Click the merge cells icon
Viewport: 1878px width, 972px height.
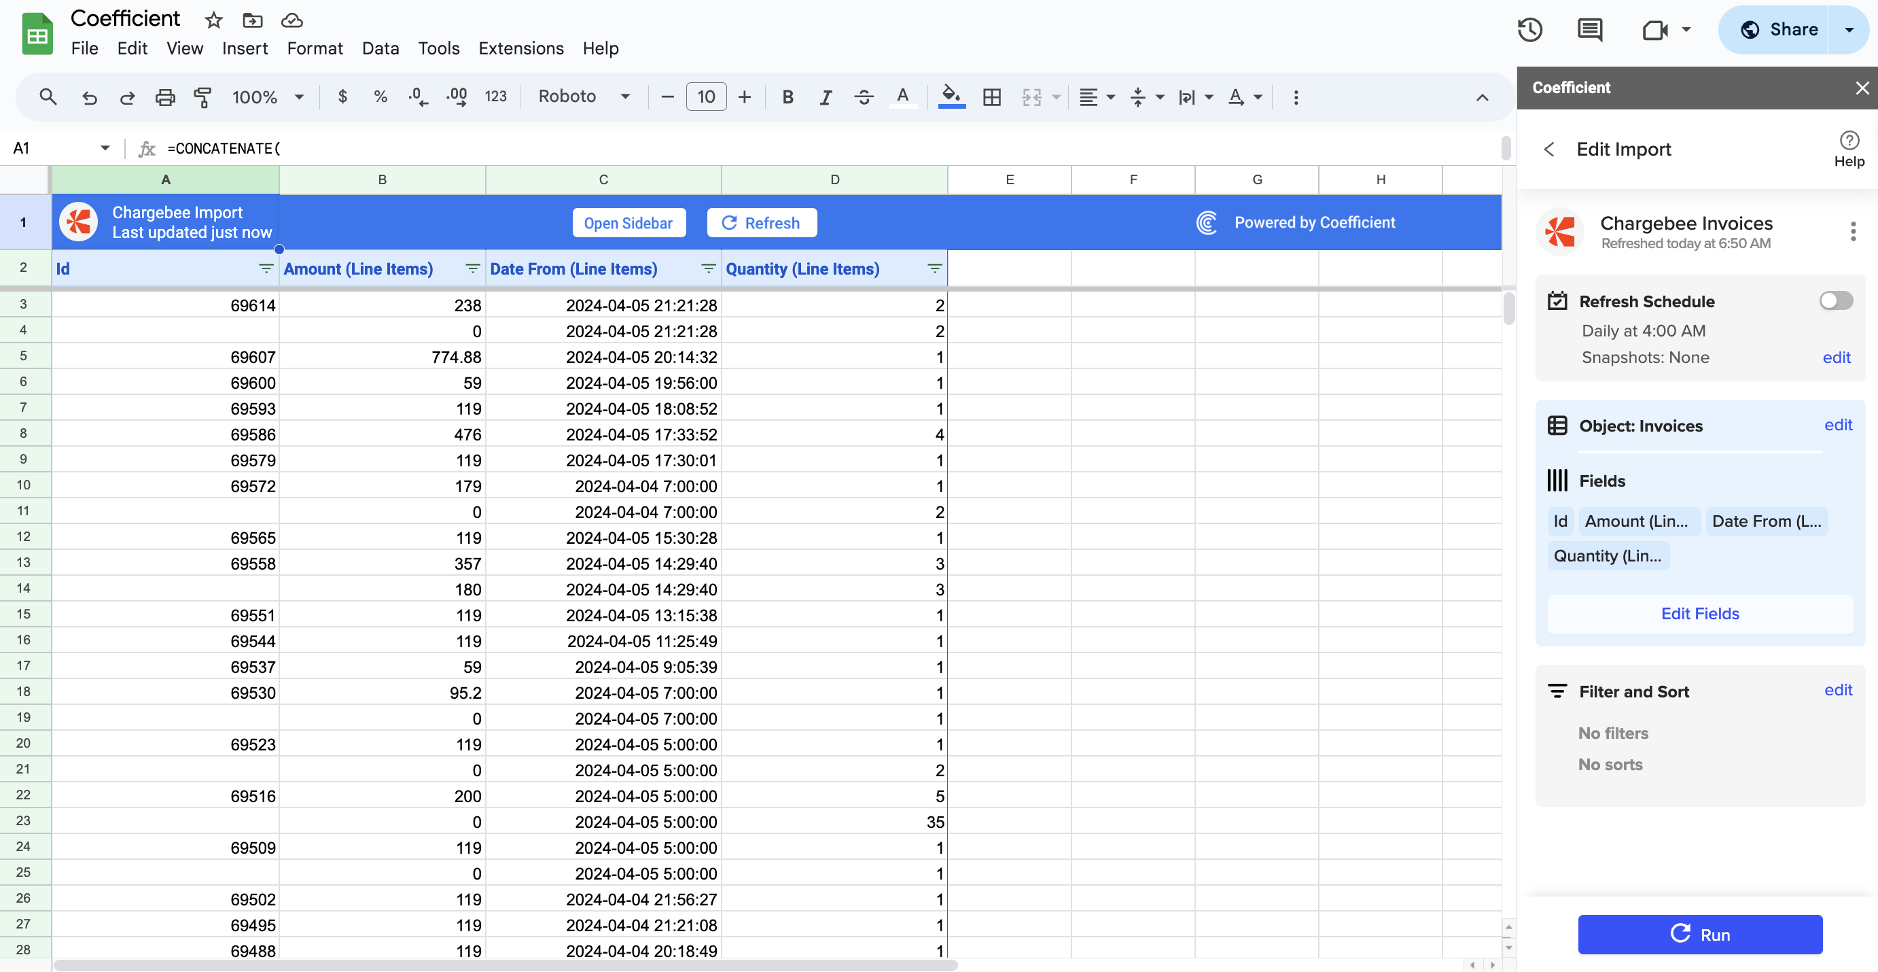(x=1031, y=97)
